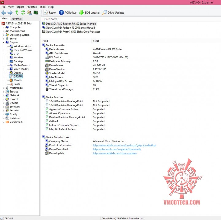Open the File menu
Viewport: 221px width, 220px height.
click(3, 7)
